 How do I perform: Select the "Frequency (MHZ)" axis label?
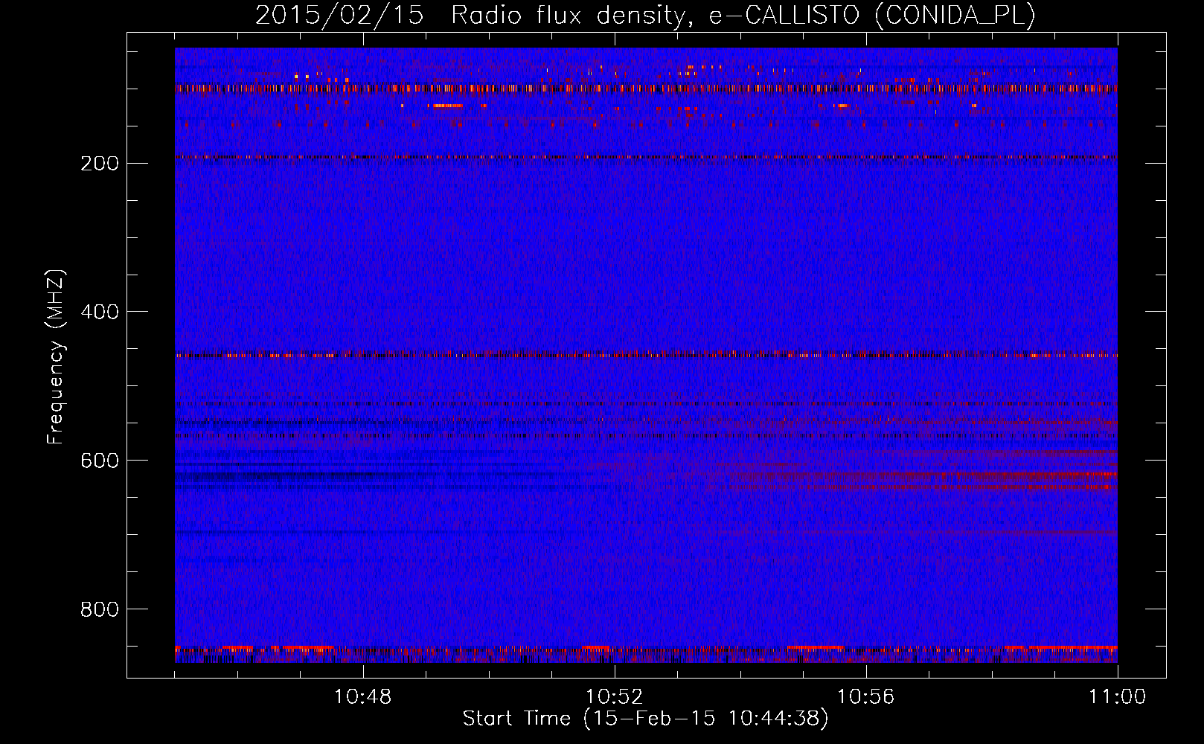[x=56, y=356]
